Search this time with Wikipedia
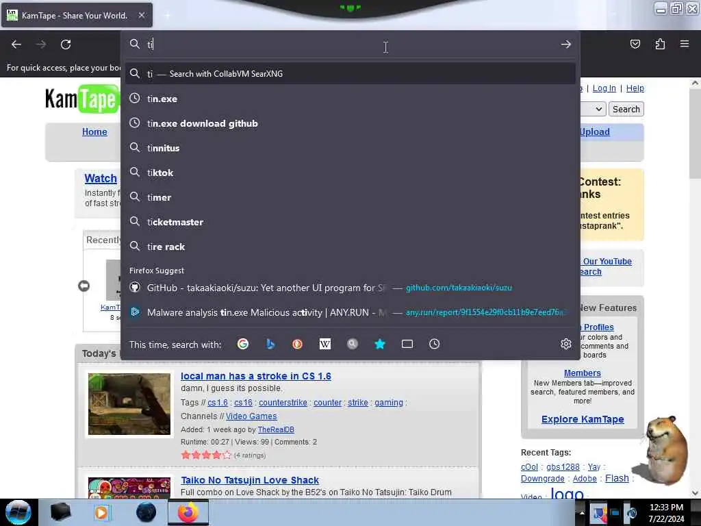Screen dimensions: 701x526 [325, 344]
